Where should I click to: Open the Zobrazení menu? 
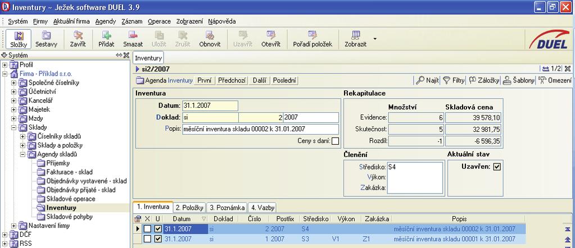coord(189,21)
